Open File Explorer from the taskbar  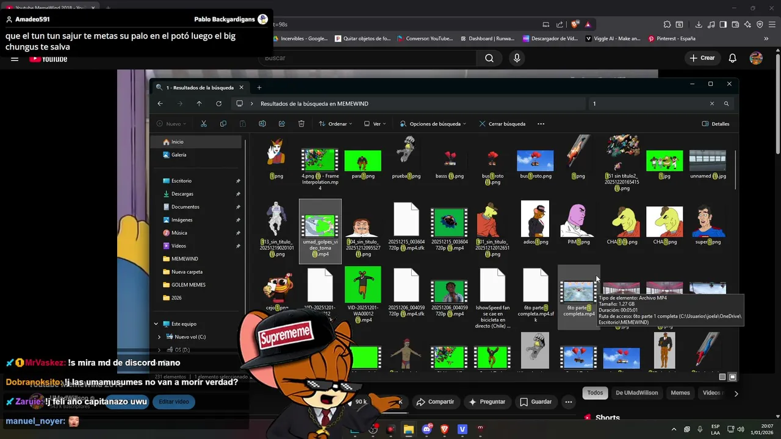coord(409,429)
